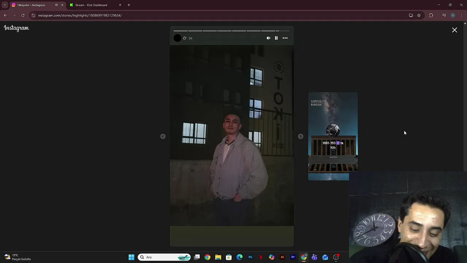467x263 pixels.
Task: Open Task View from the taskbar
Action: tap(197, 257)
